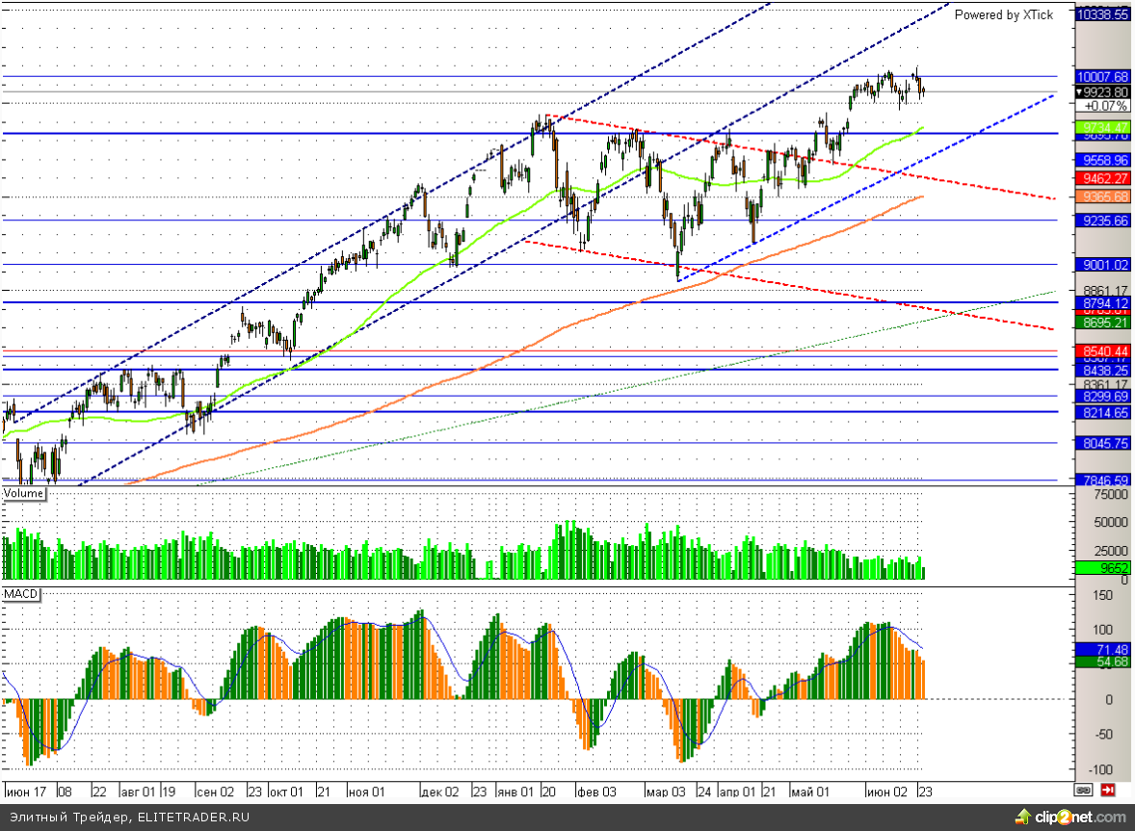Click the red scroll-to-latest arrow icon

click(x=1107, y=791)
